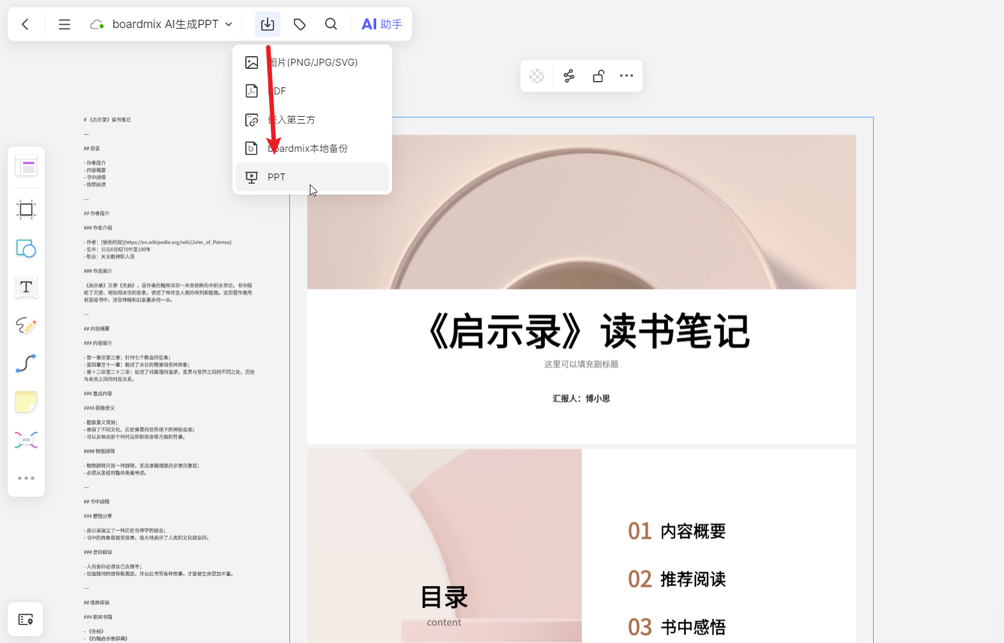Select 嵌入第三方 embed option
The height and width of the screenshot is (643, 1004).
click(x=312, y=120)
